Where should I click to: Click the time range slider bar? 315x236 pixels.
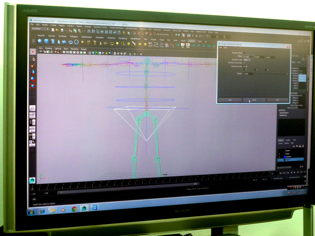click(128, 188)
